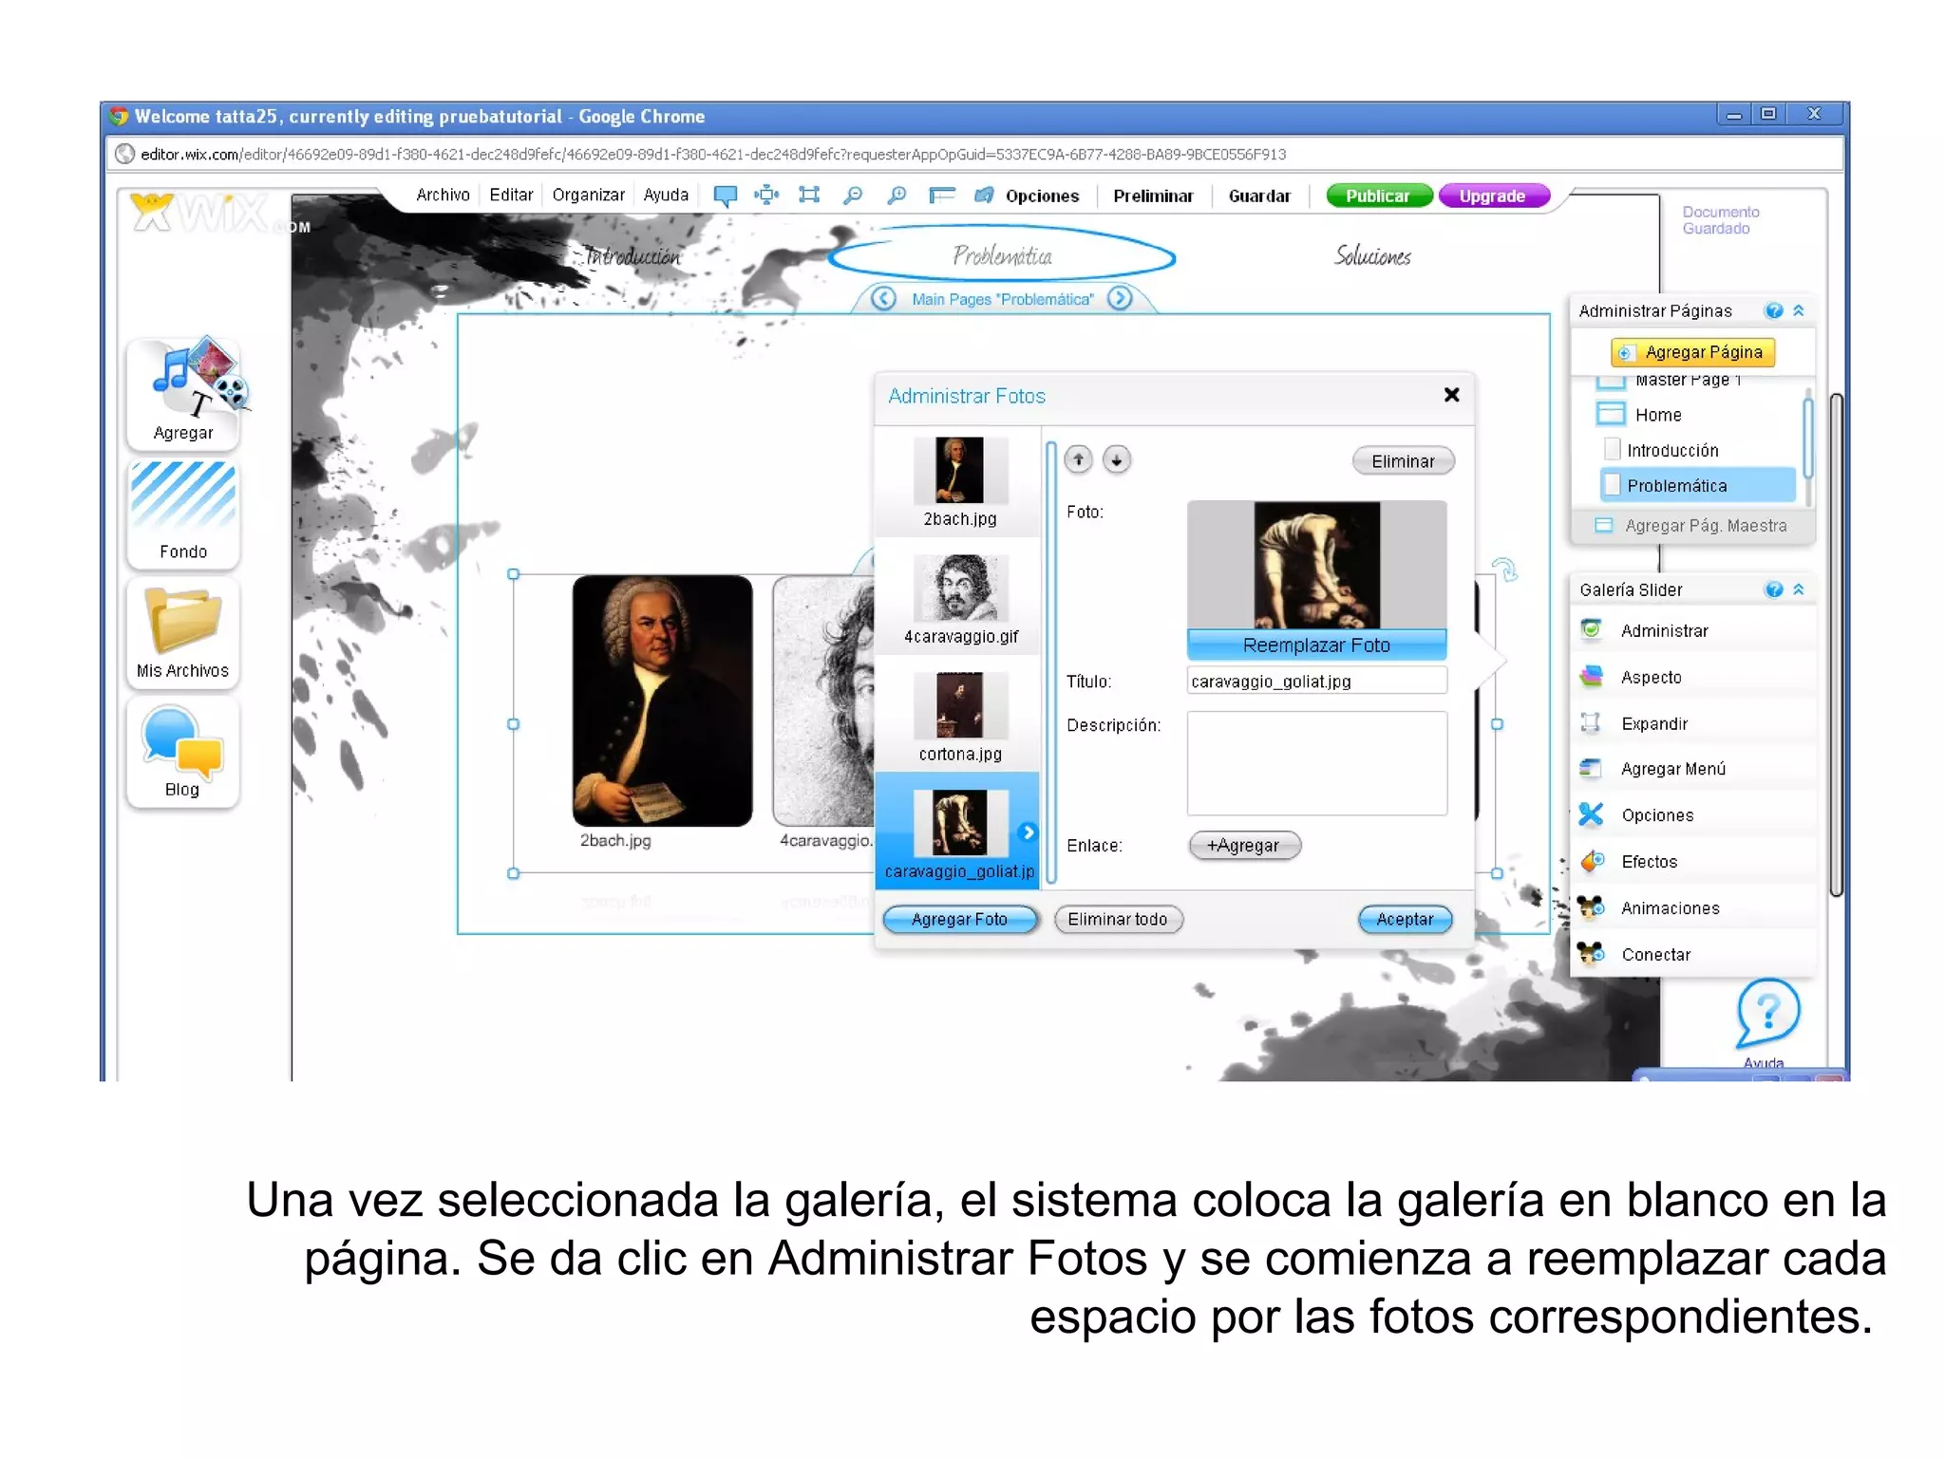Click Guardar to save document
Image resolution: width=1945 pixels, height=1458 pixels.
pos(1259,196)
